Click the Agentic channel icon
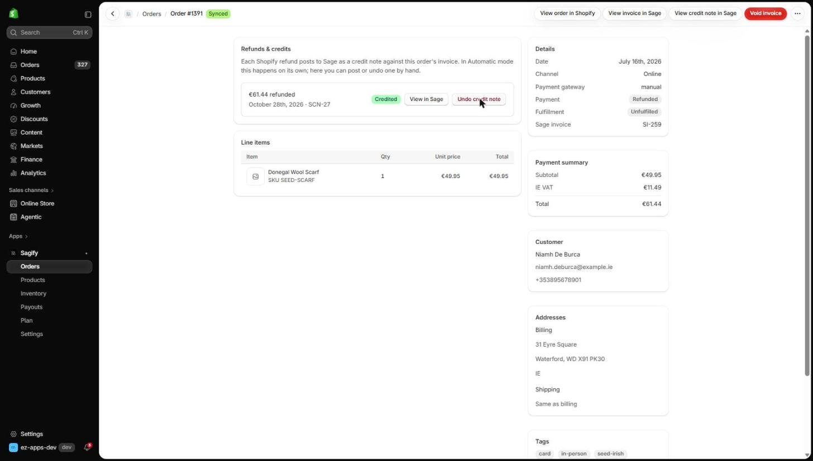 (13, 217)
